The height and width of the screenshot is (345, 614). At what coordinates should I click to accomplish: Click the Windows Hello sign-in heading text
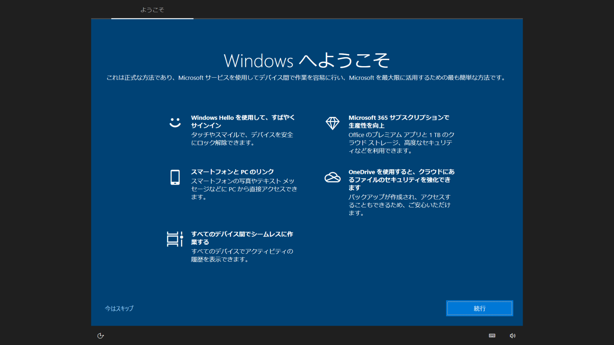(x=242, y=121)
